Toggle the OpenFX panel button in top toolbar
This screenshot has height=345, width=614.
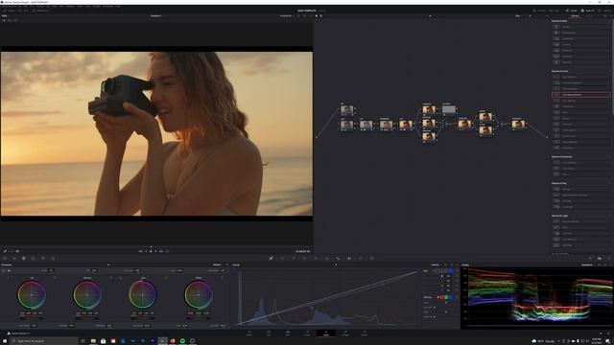pyautogui.click(x=588, y=11)
